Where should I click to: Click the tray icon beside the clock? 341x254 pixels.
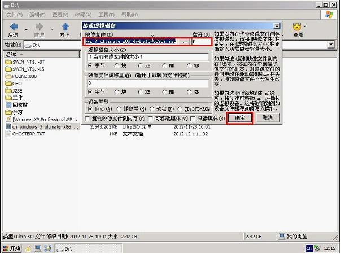tap(317, 248)
